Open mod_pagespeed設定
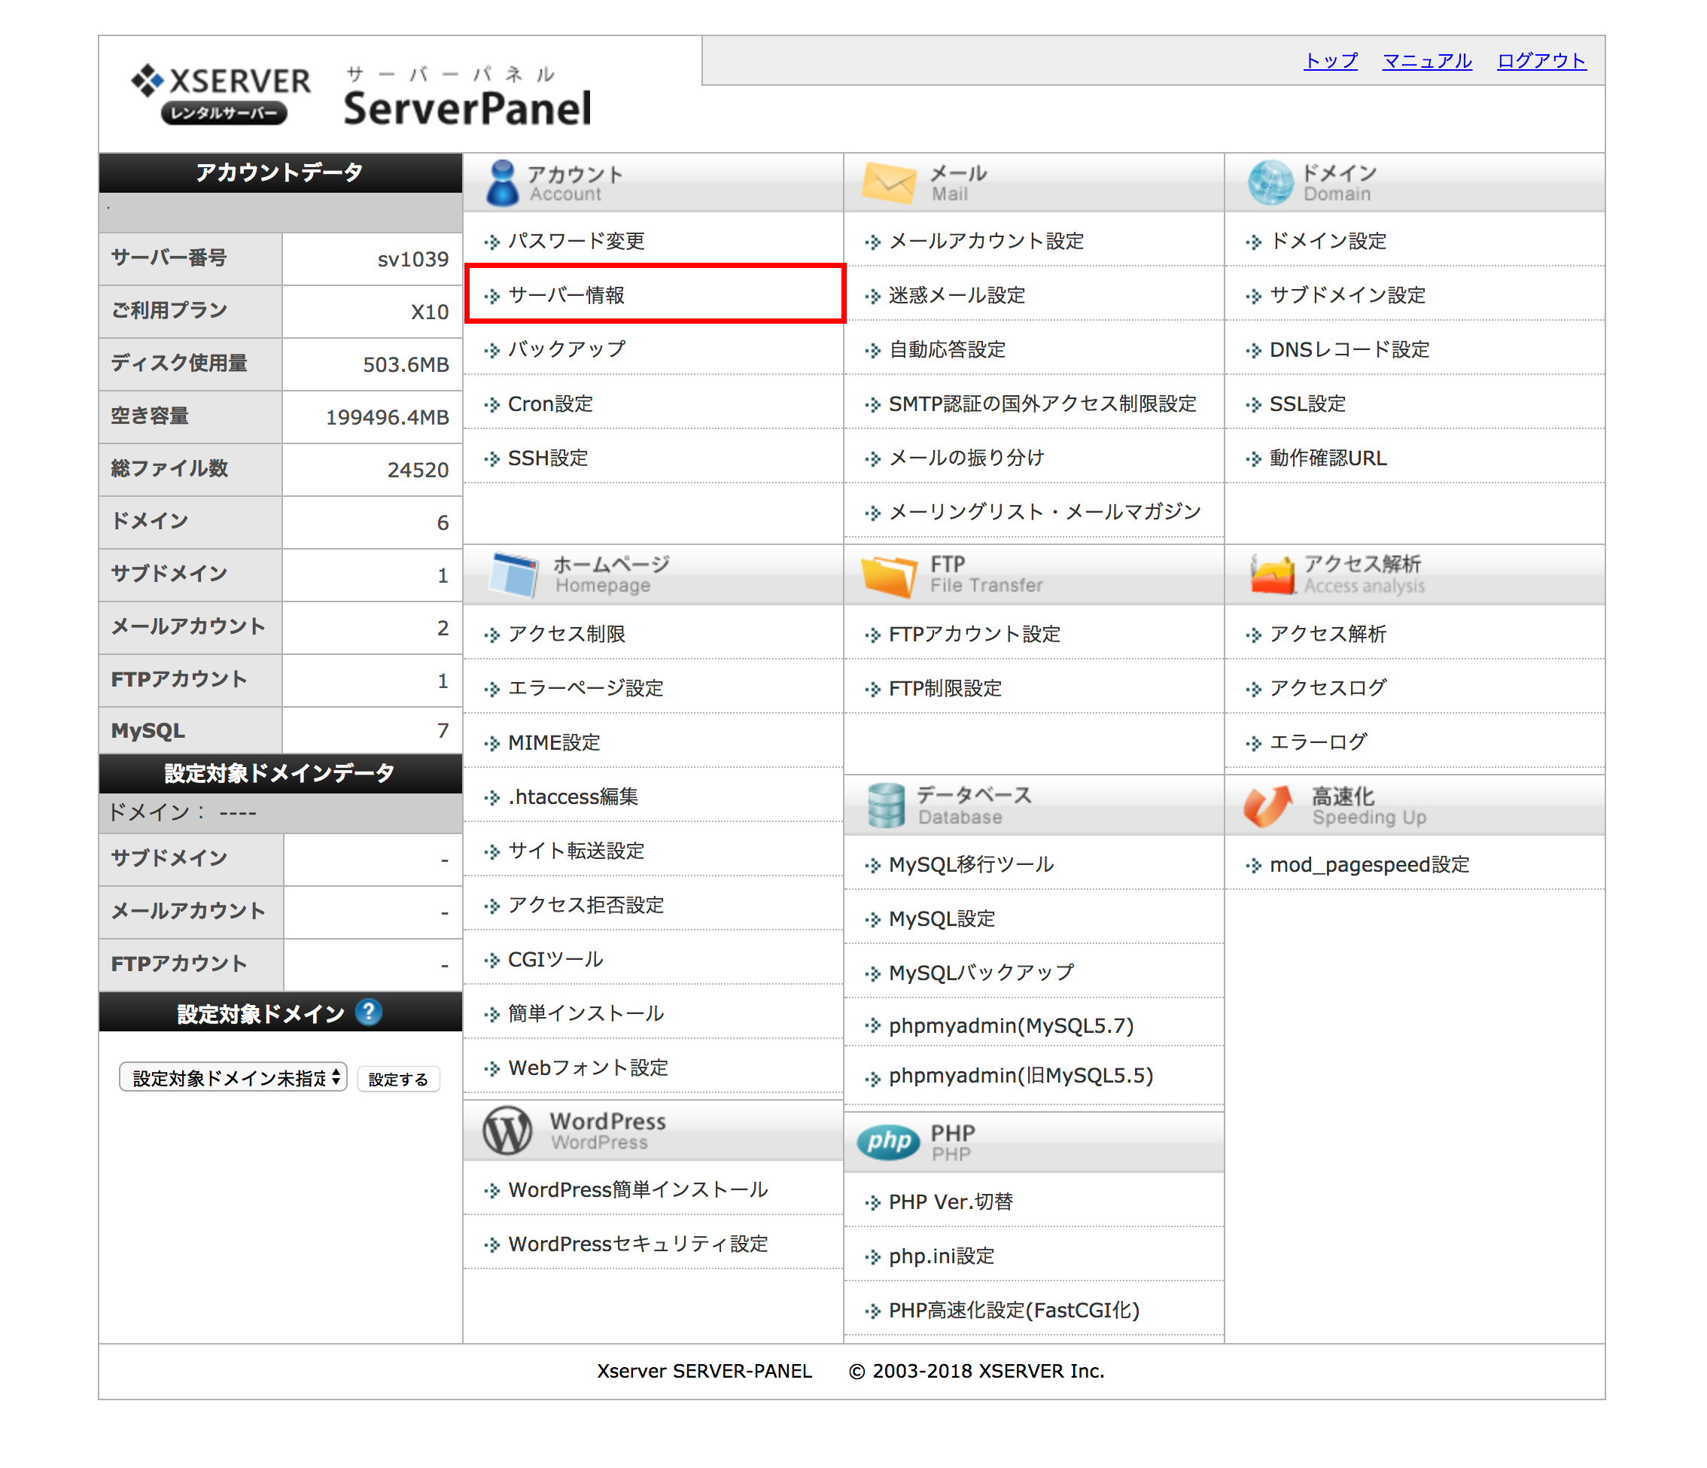 click(1369, 865)
